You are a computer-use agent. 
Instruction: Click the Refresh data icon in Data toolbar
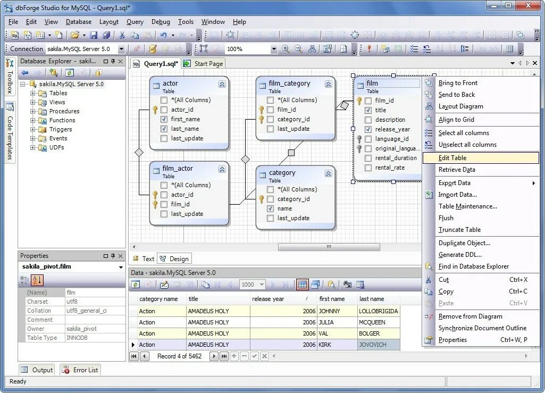[x=136, y=285]
